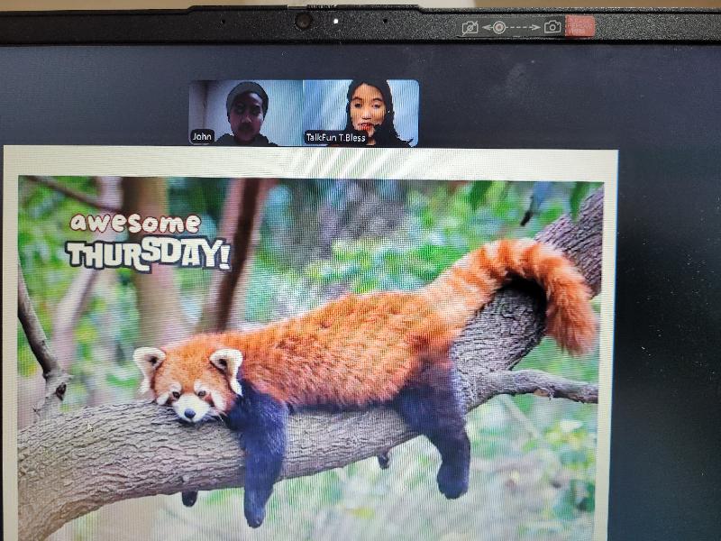
Task: Click the circular privacy shutter slider knob
Action: point(498,27)
